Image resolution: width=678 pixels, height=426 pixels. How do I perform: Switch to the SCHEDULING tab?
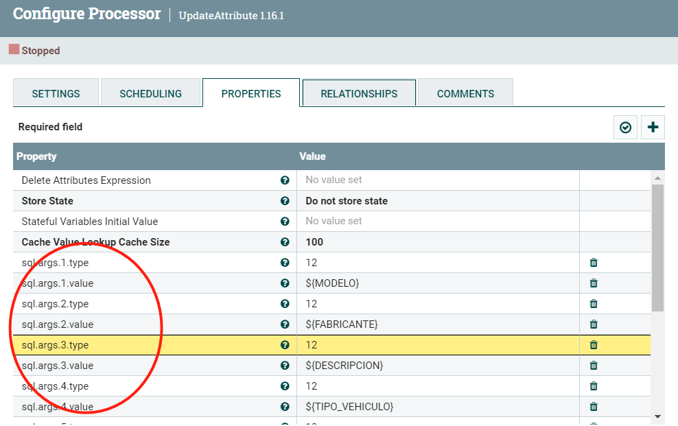[150, 93]
